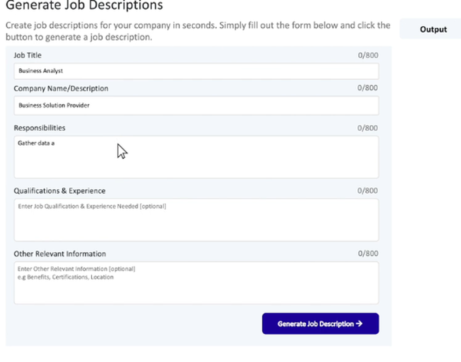Click the Generate Job Descriptions heading
The width and height of the screenshot is (461, 362).
point(84,6)
